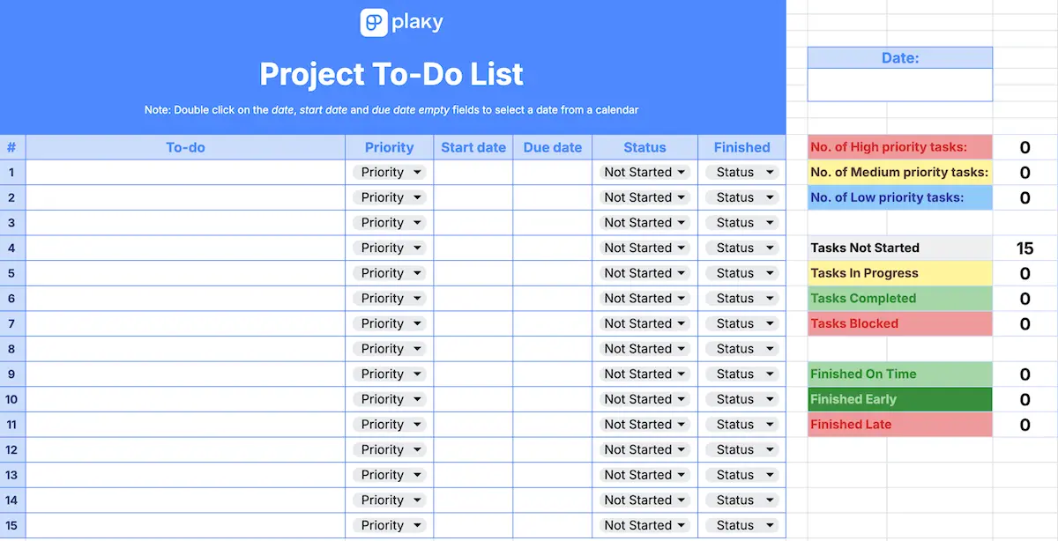Select the Status column header
1058x541 pixels.
coord(644,147)
